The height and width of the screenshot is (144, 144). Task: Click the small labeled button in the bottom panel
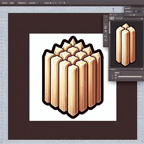117,73
